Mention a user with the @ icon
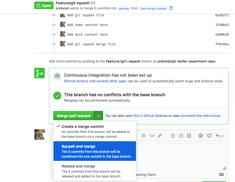 (201, 136)
